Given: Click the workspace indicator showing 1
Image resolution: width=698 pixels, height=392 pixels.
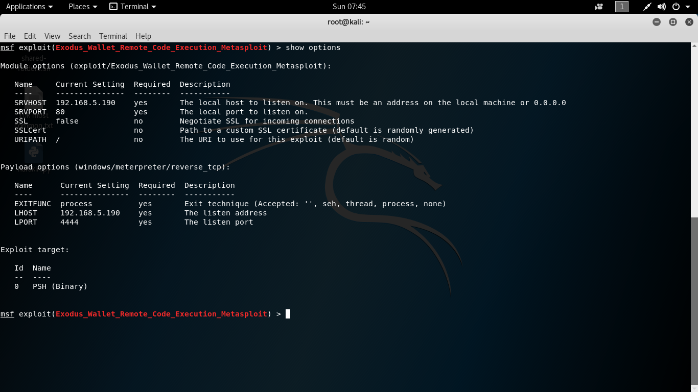Looking at the screenshot, I should tap(622, 7).
